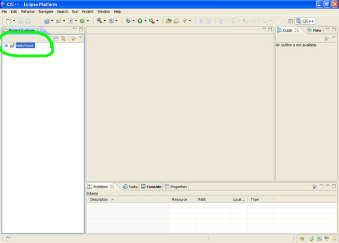Click the globe icon in bottom-right status bar
The height and width of the screenshot is (243, 339).
(x=312, y=238)
